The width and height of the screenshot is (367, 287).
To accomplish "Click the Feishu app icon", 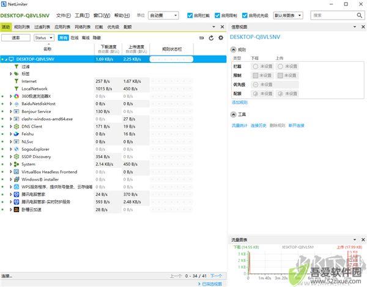I will click(17, 134).
